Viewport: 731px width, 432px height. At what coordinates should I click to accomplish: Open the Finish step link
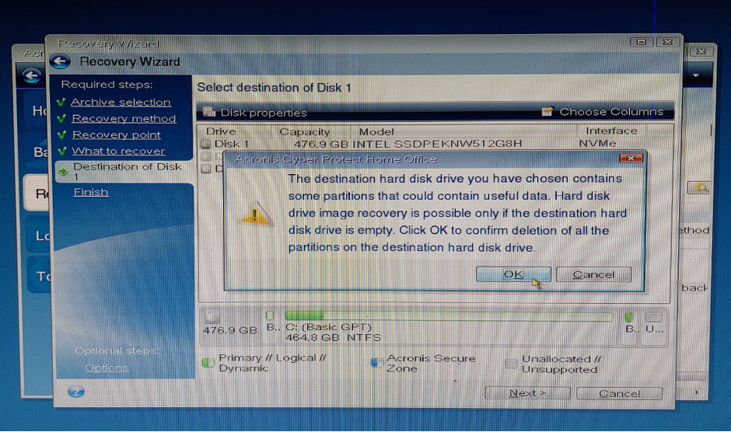click(x=91, y=192)
